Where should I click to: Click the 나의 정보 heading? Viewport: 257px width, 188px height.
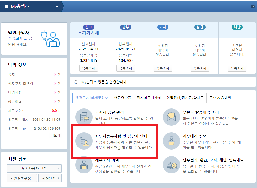point(17,65)
